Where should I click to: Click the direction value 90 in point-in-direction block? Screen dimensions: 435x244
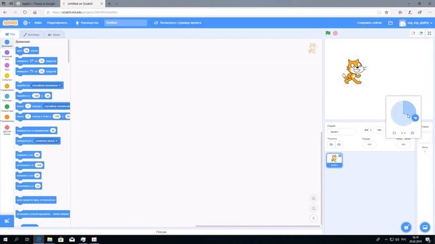tap(53, 130)
